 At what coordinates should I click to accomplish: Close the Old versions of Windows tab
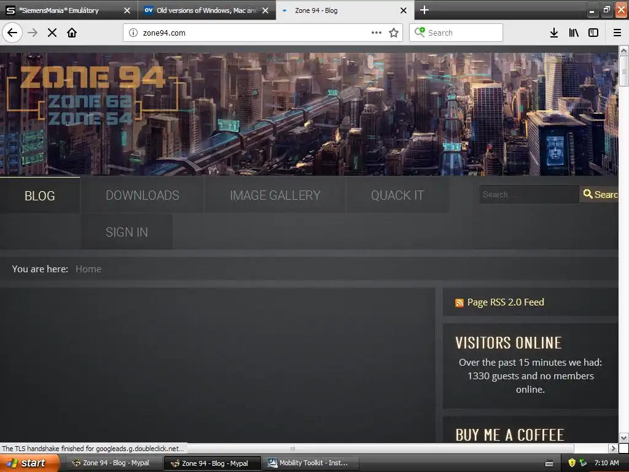[265, 10]
